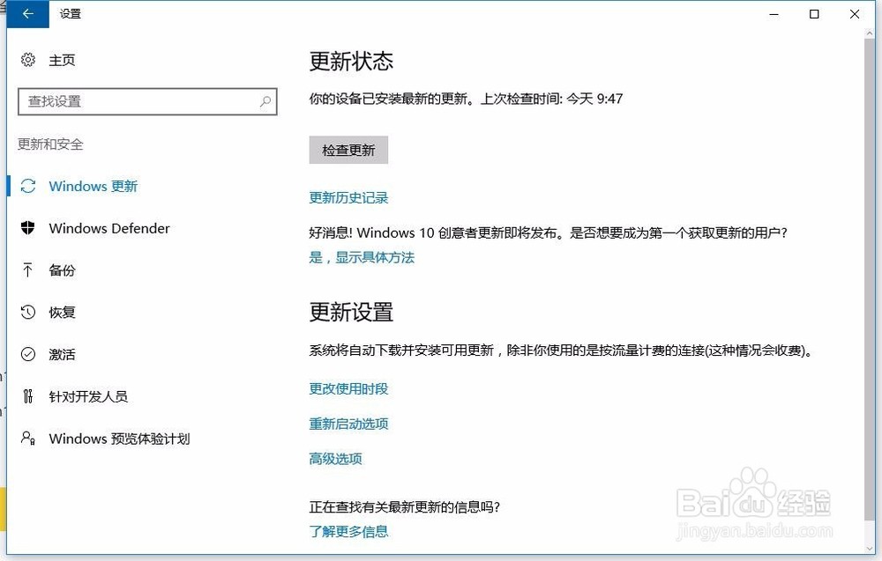Click the scrollbar down arrow

pyautogui.click(x=869, y=548)
